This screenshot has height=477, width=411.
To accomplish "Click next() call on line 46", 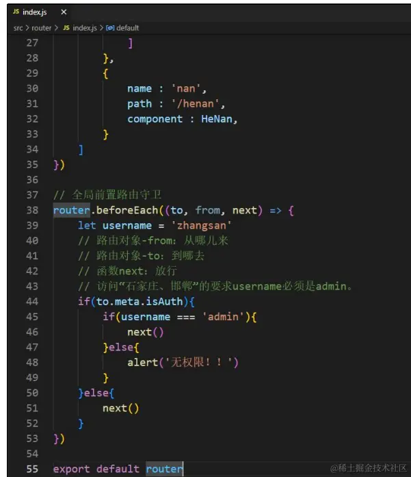I will (x=145, y=332).
